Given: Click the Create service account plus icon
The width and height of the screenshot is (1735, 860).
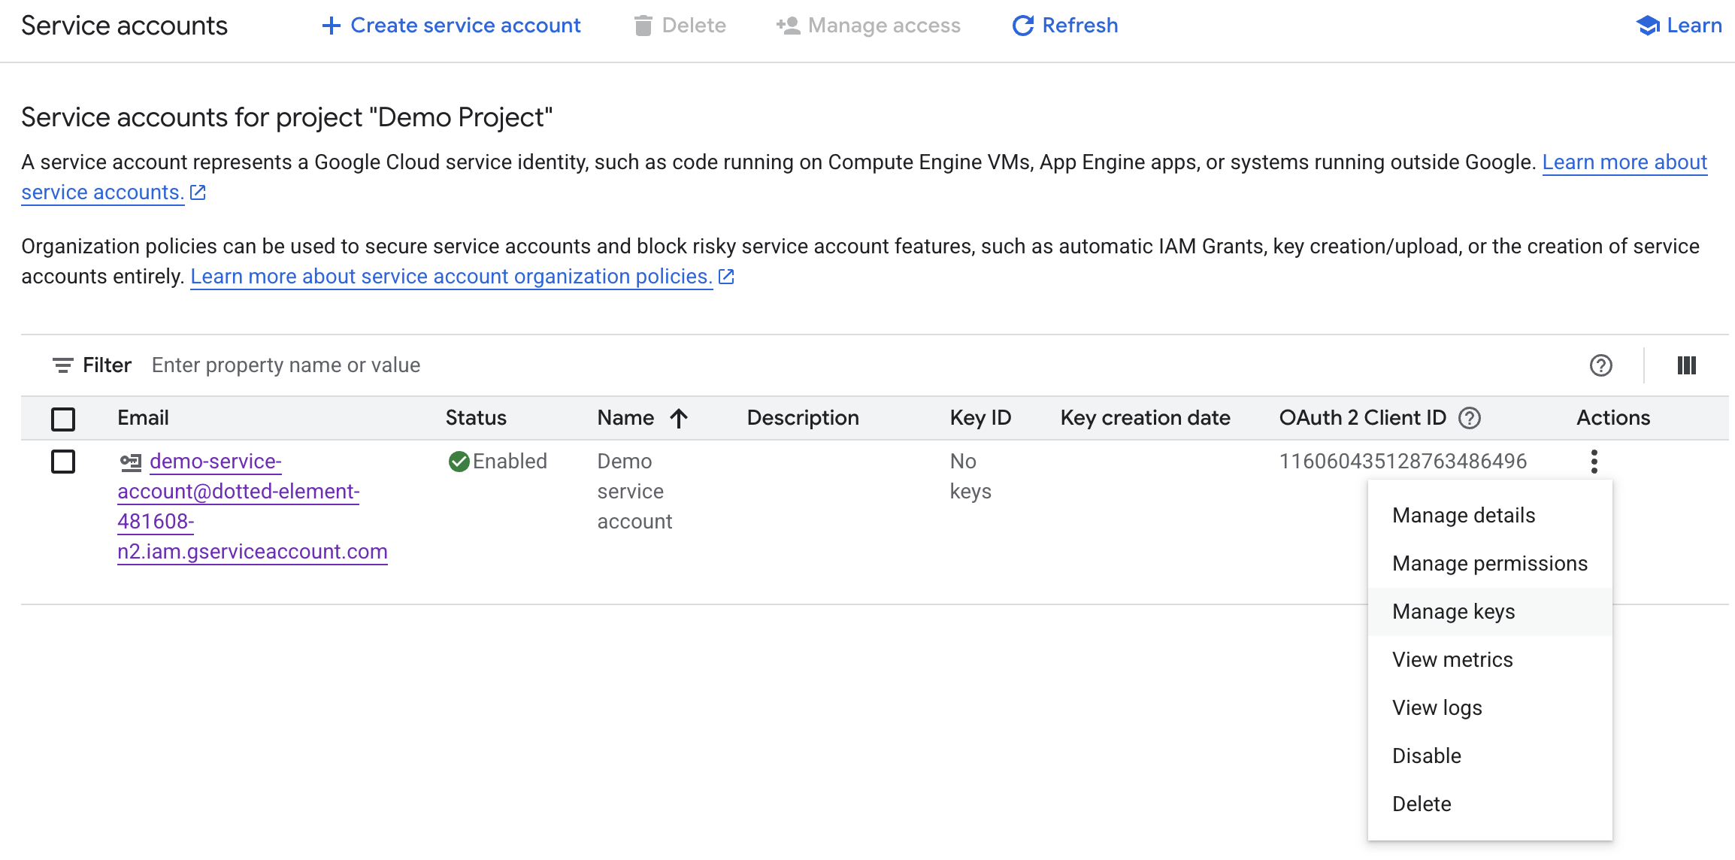Looking at the screenshot, I should point(331,26).
